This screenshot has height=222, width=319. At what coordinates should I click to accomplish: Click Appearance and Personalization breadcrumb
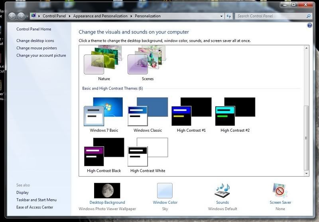point(100,16)
